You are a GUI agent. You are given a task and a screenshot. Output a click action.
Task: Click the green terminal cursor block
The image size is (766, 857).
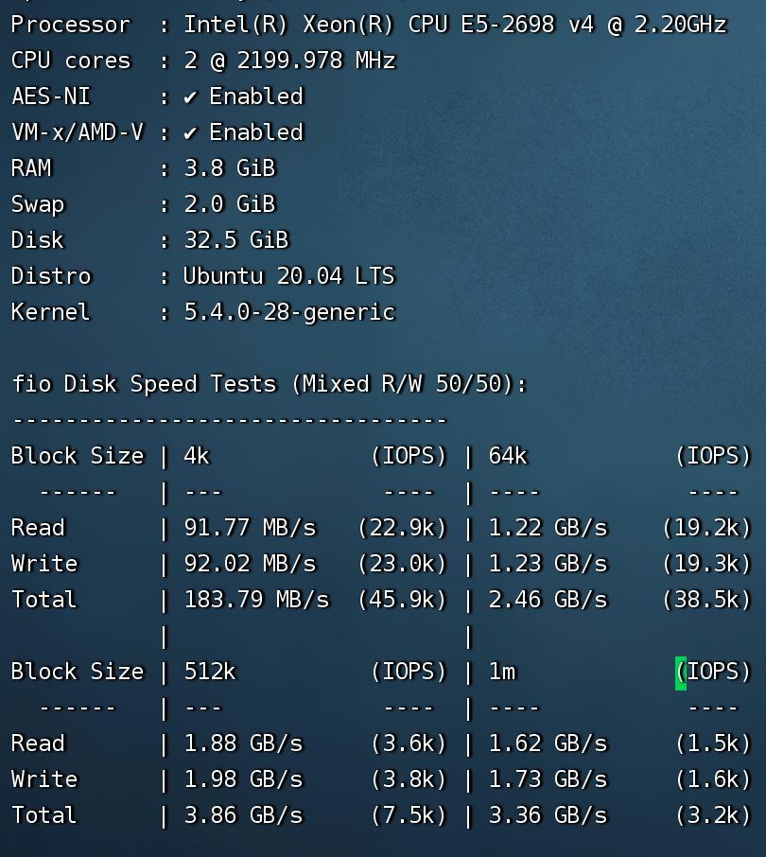tap(681, 672)
